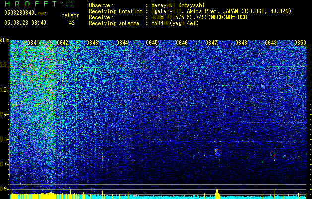Click the meteor label above the count
The image size is (312, 199).
[x=70, y=15]
